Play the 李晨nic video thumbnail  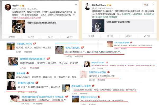19,27
